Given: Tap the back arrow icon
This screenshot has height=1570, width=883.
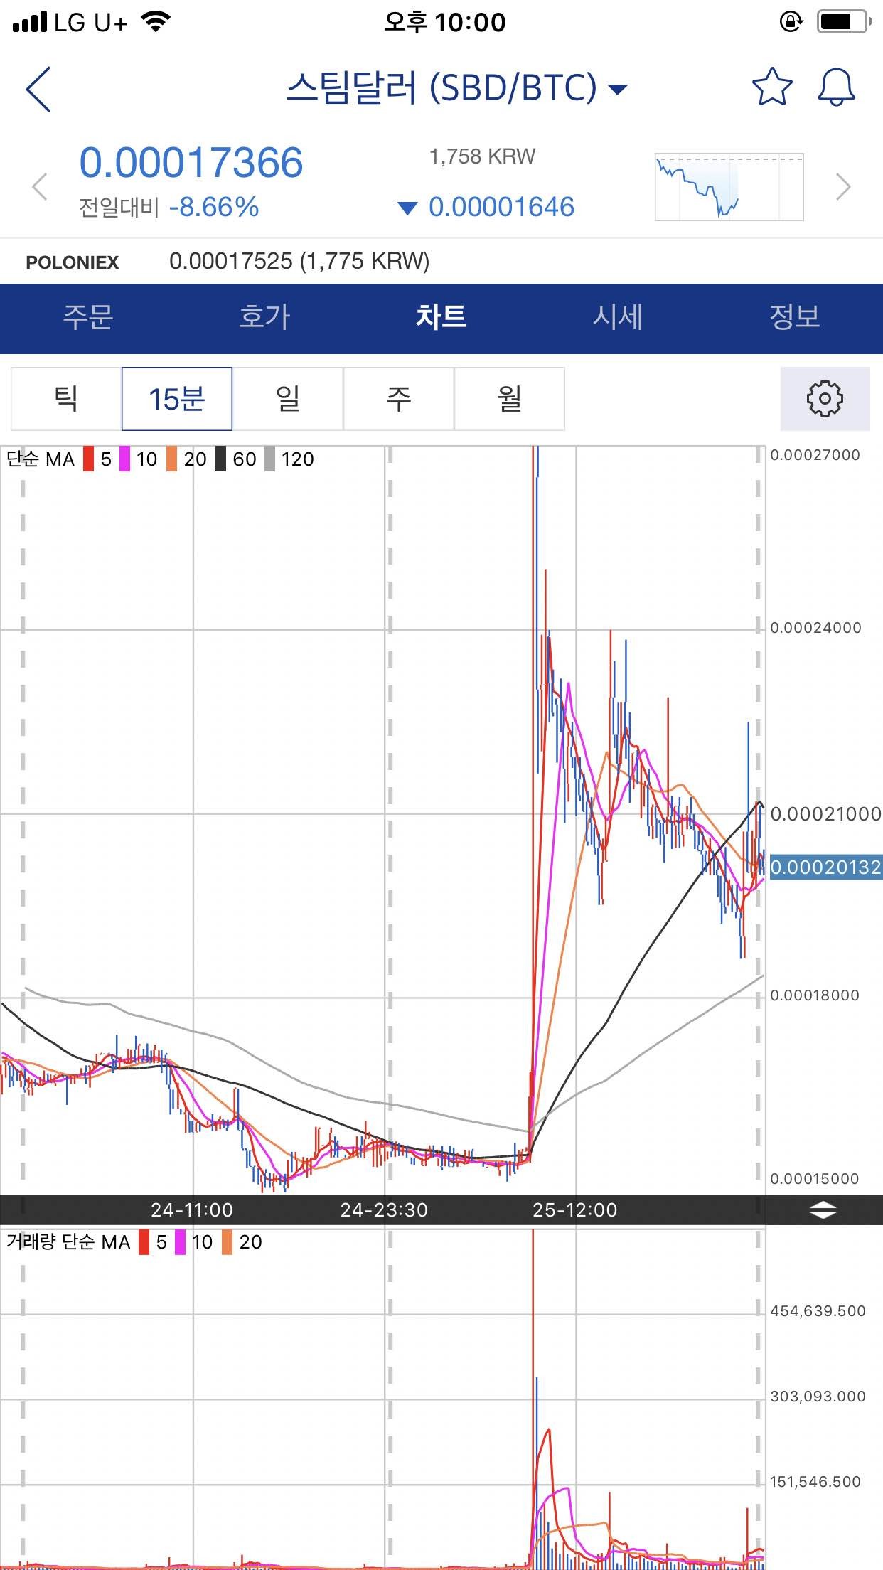Looking at the screenshot, I should pyautogui.click(x=38, y=89).
